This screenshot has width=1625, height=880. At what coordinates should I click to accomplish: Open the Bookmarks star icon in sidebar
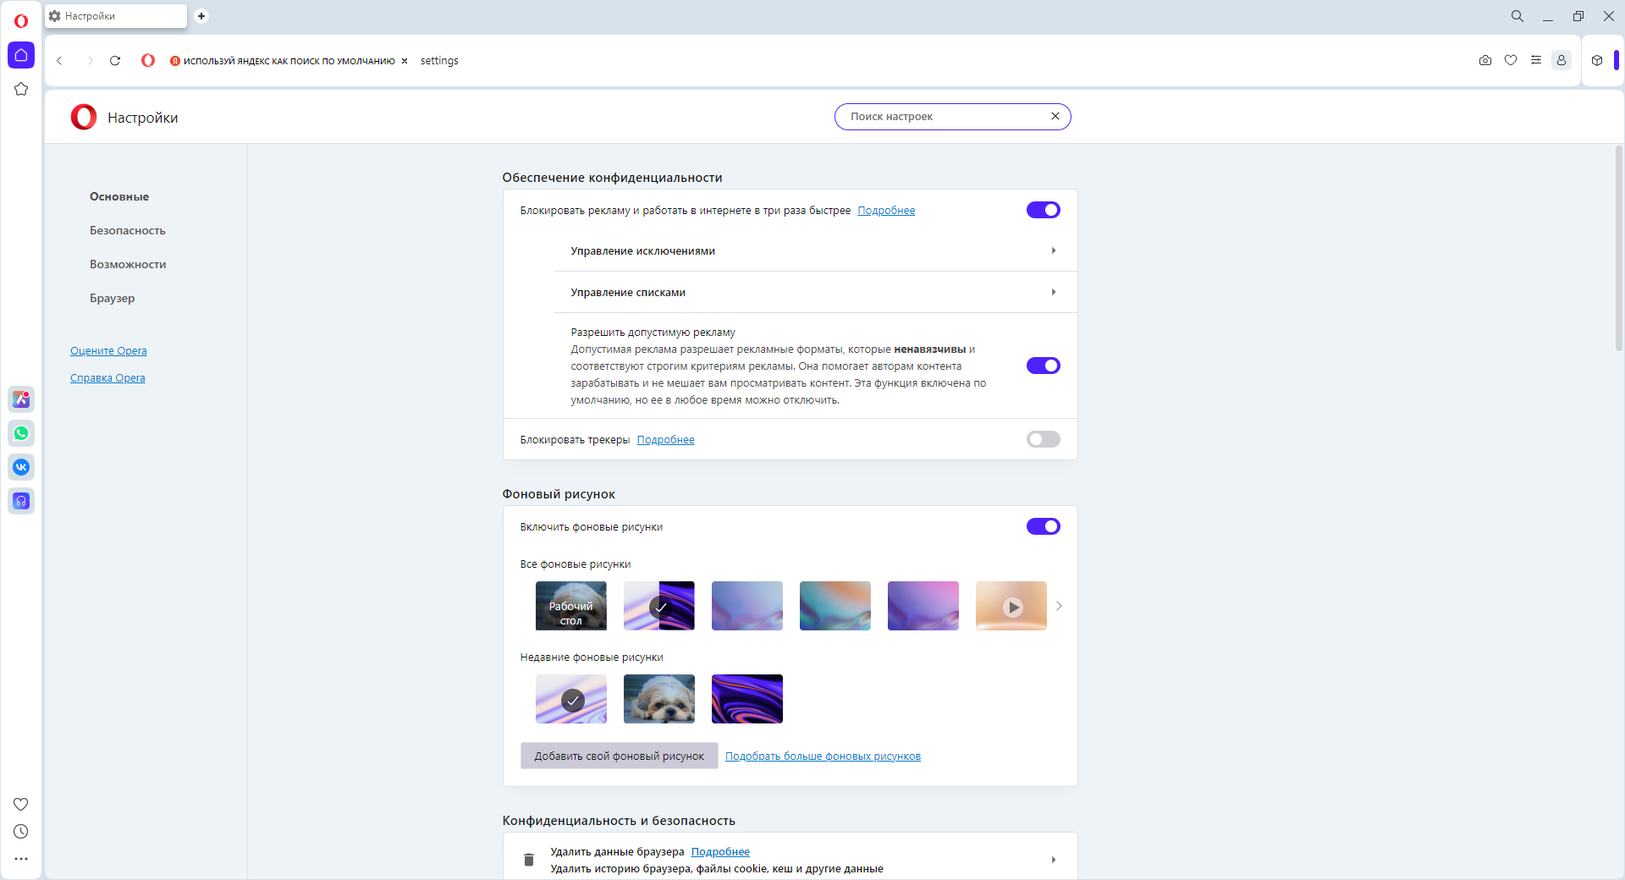coord(21,89)
